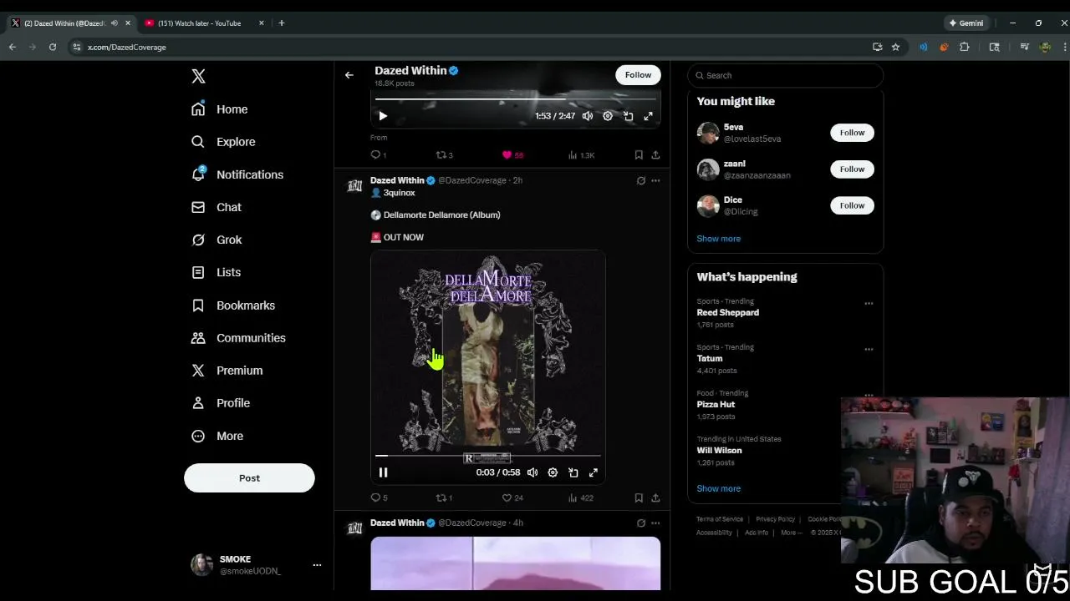This screenshot has width=1070, height=601.
Task: Open Notifications in the sidebar
Action: click(x=237, y=174)
